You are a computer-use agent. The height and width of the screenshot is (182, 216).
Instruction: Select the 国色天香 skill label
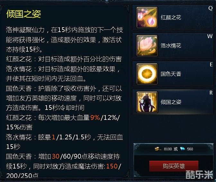171,74
